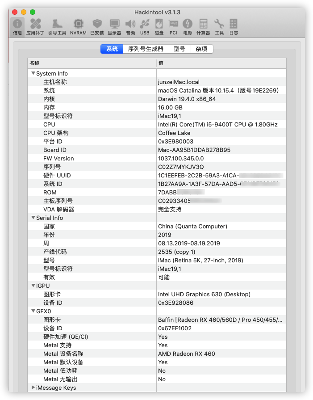Select the 产线代码 2535 (copy 1) value

coord(177,252)
